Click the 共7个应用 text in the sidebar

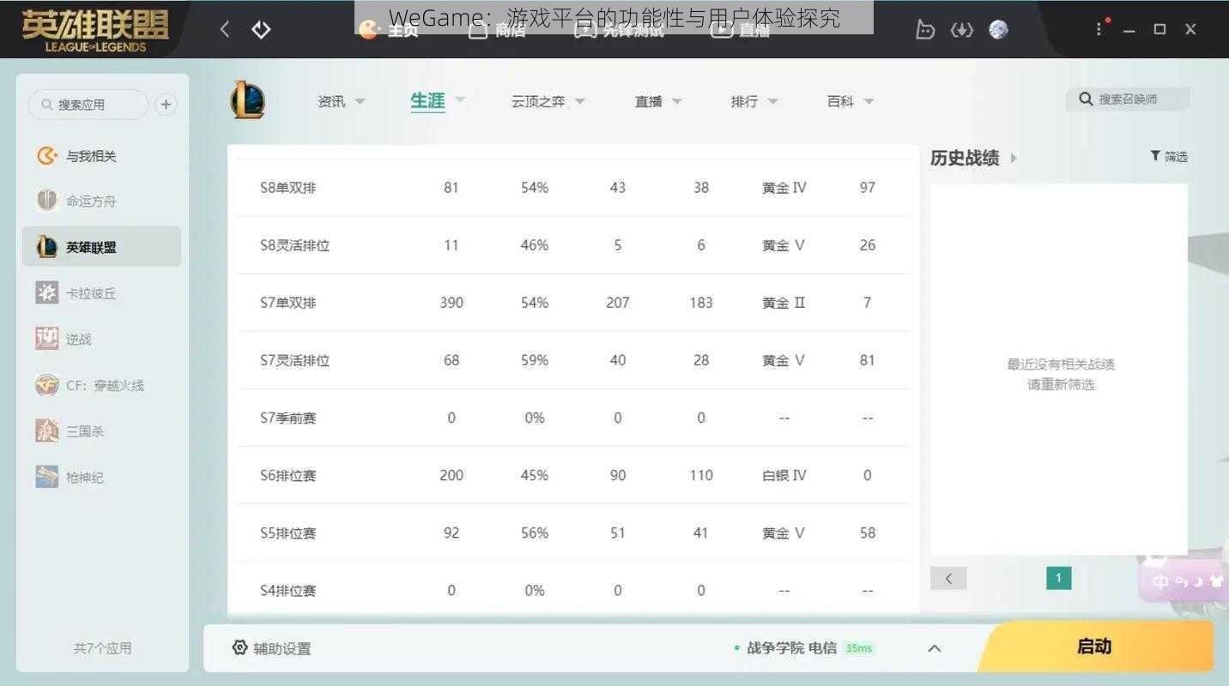click(102, 648)
